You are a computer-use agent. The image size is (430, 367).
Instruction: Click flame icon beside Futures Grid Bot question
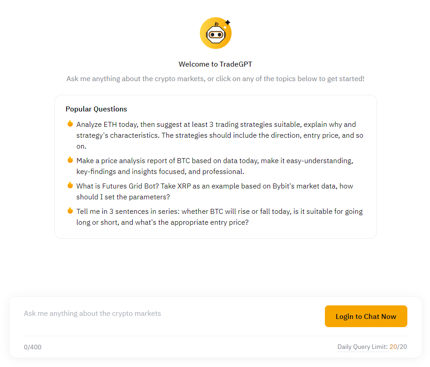(x=70, y=185)
